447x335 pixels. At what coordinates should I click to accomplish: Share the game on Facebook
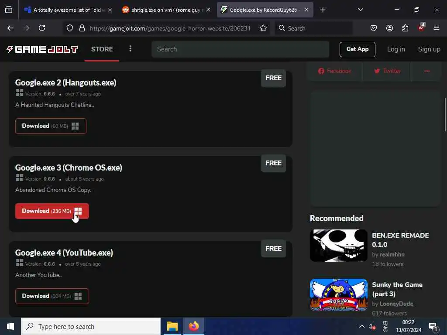click(x=335, y=71)
